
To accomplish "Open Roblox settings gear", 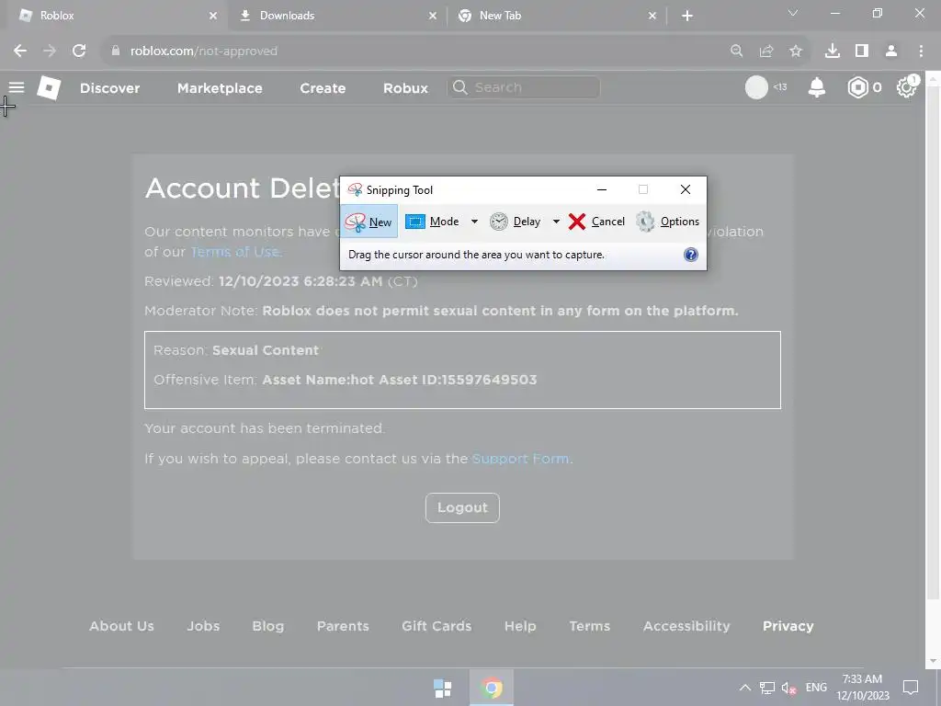I will [906, 87].
